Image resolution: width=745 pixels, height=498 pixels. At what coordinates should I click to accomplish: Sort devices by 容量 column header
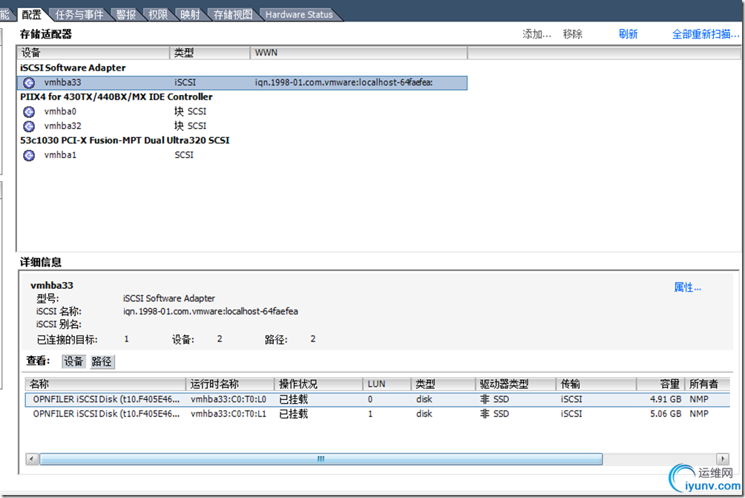click(660, 384)
